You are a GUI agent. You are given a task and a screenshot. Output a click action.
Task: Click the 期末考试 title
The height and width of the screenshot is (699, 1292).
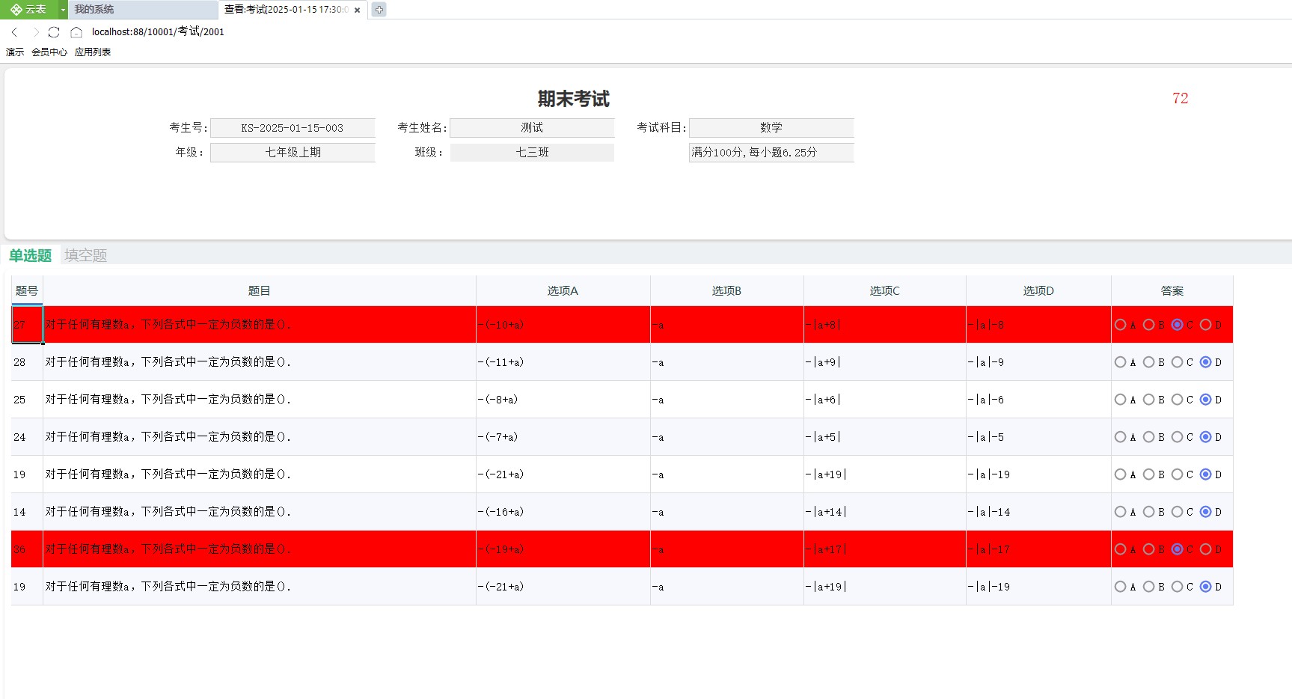pos(574,99)
